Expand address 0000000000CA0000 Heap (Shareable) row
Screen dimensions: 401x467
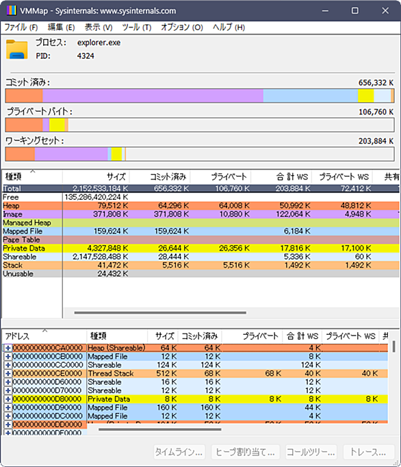(8, 348)
